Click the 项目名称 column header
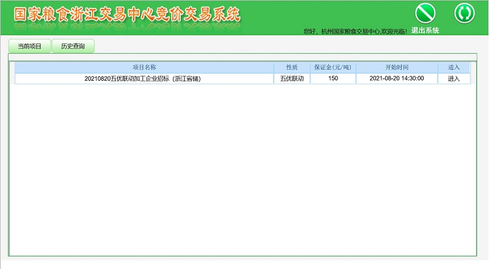The height and width of the screenshot is (269, 489). [x=144, y=67]
